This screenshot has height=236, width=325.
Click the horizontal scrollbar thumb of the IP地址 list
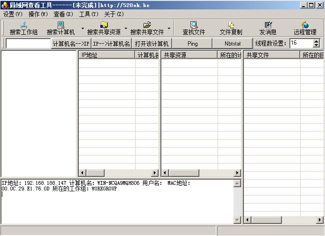(95, 173)
